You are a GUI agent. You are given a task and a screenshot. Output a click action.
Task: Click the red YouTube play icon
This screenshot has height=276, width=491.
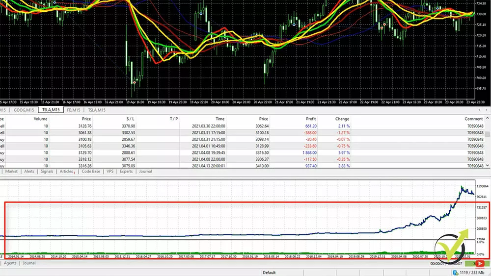481,264
